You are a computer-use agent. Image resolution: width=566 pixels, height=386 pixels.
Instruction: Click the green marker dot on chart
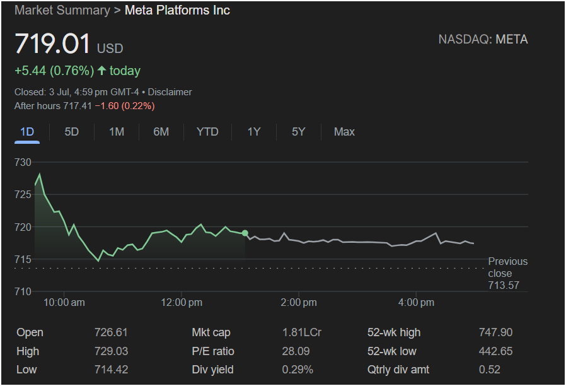(x=245, y=233)
